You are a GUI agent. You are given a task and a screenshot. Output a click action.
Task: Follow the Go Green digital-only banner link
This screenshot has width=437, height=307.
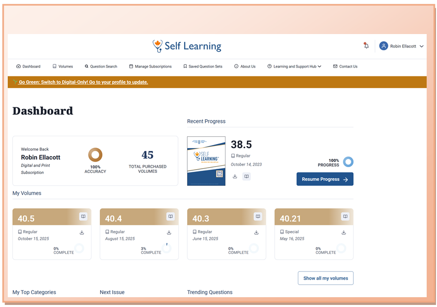tap(83, 82)
